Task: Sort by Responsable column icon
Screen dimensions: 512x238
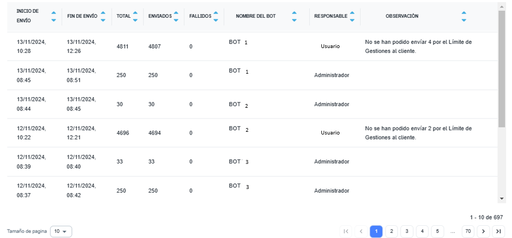Action: [x=352, y=17]
